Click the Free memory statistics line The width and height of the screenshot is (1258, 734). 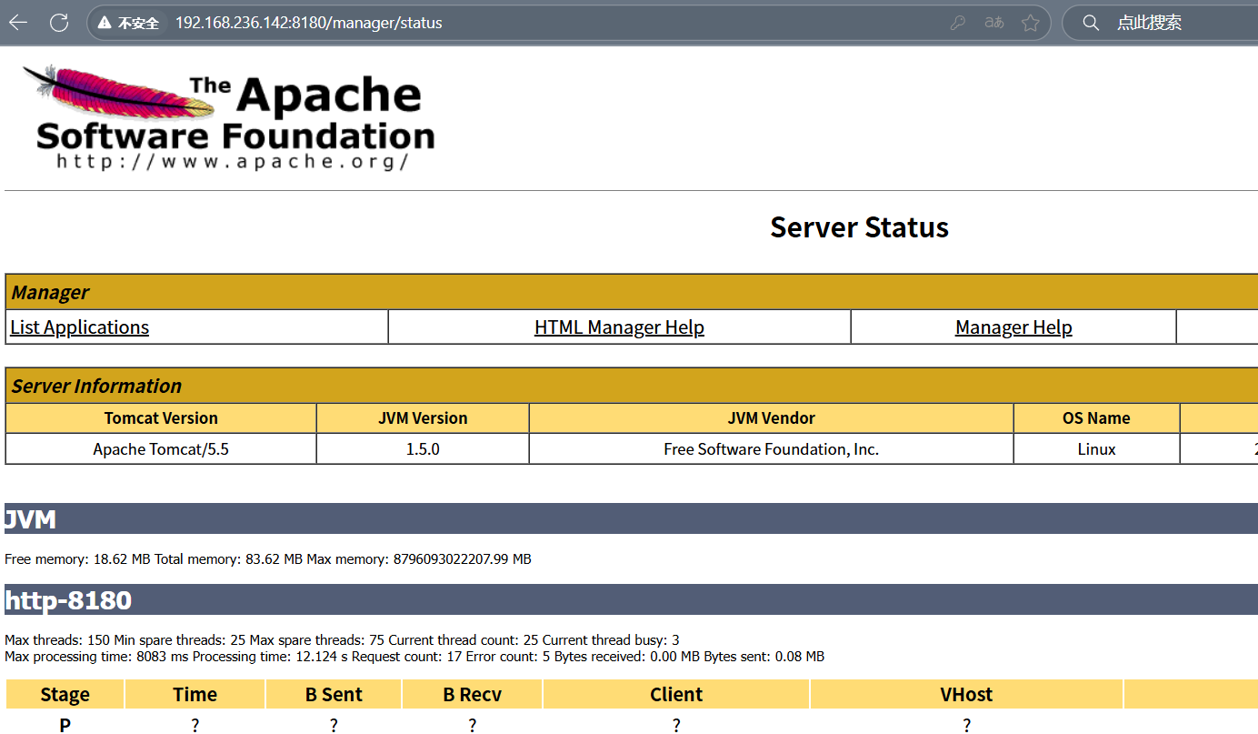tap(268, 559)
